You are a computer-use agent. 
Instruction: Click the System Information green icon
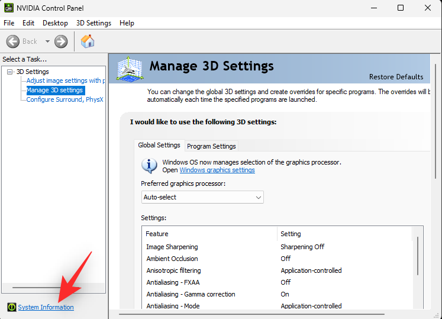pos(12,307)
